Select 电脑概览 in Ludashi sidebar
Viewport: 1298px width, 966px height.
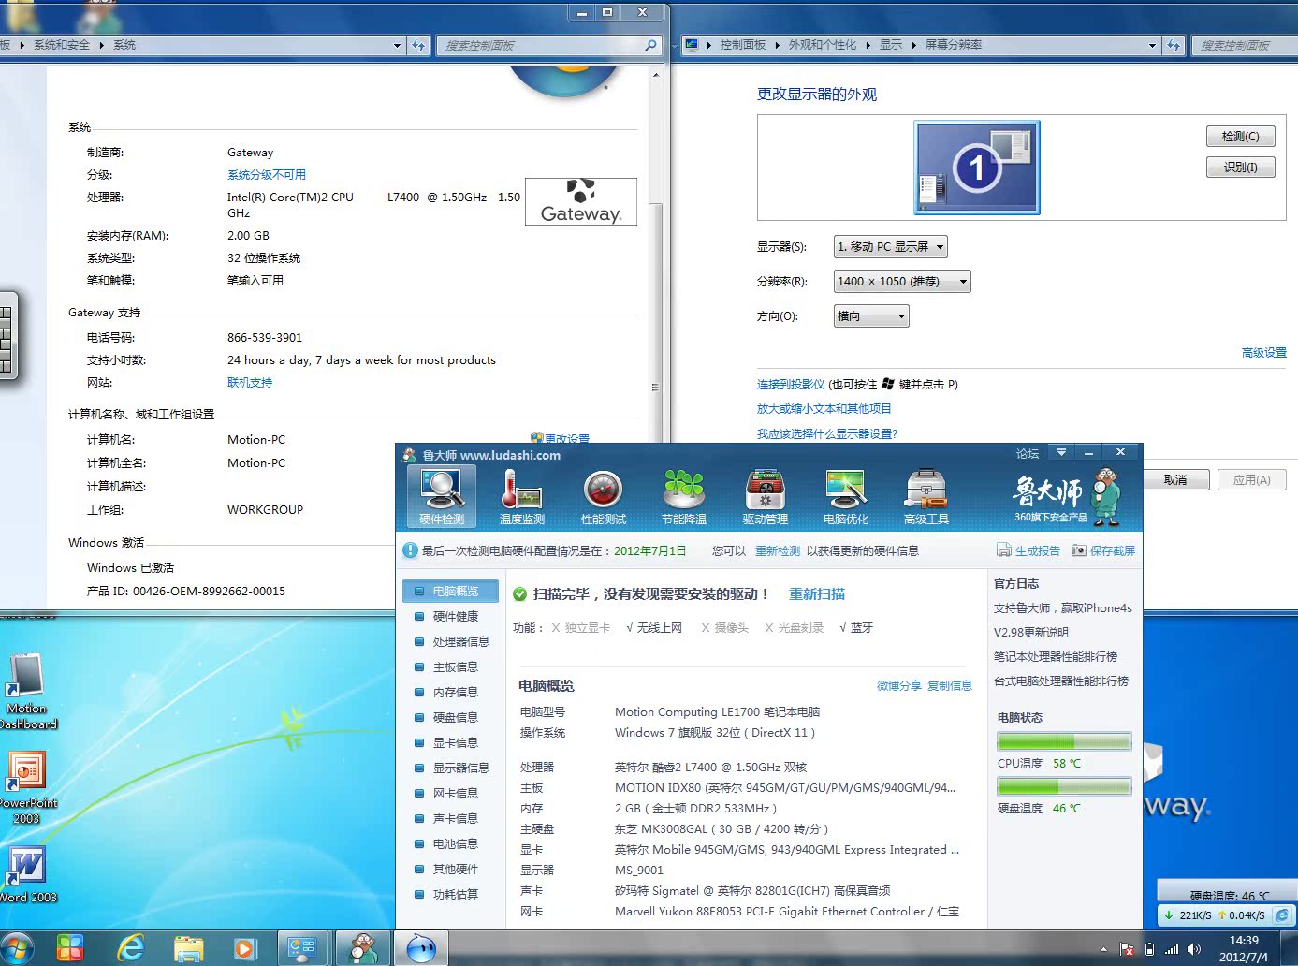pyautogui.click(x=451, y=591)
